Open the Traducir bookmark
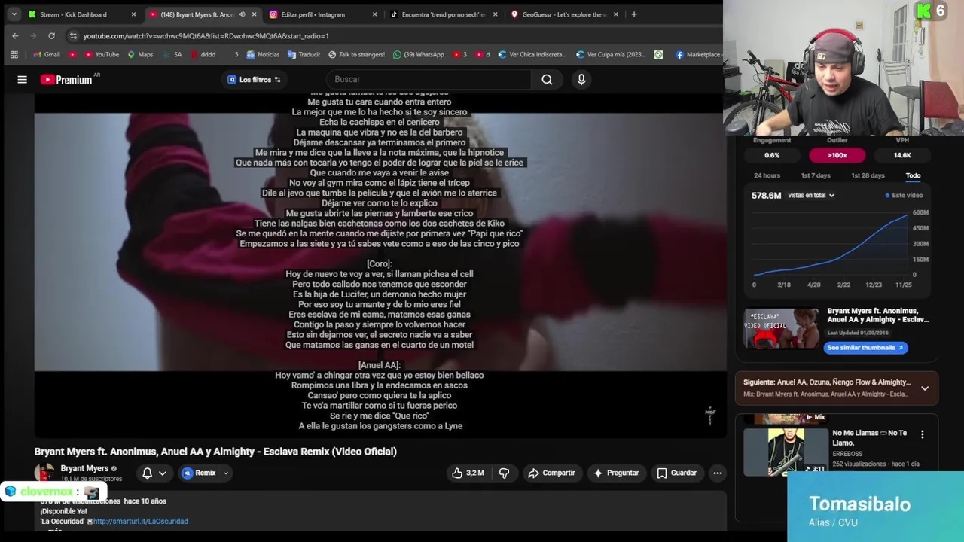The image size is (964, 542). [x=304, y=54]
